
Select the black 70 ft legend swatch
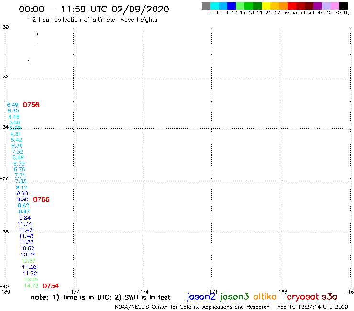343,6
